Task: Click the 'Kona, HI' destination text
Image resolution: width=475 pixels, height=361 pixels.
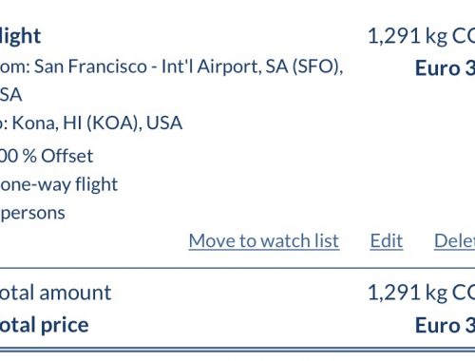Action: pyautogui.click(x=46, y=123)
